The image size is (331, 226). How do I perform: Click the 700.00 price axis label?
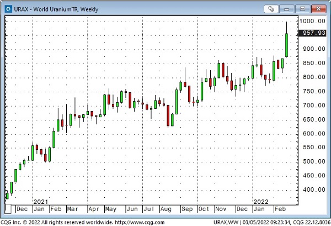tap(314, 105)
